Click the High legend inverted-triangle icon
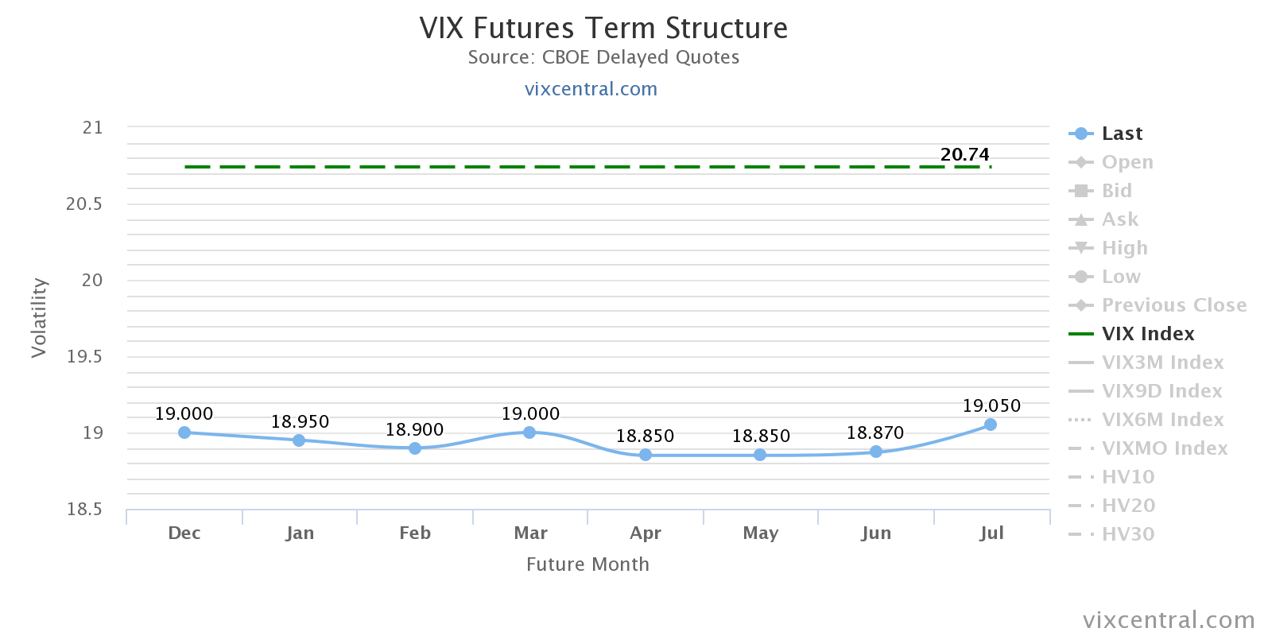The width and height of the screenshot is (1272, 636). [1080, 248]
